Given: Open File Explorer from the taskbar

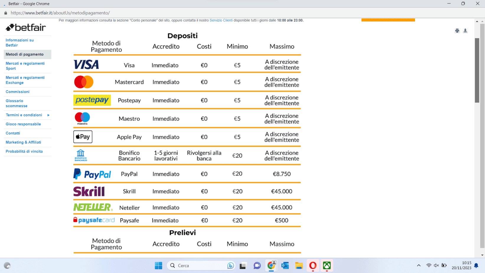Looking at the screenshot, I should tap(299, 266).
